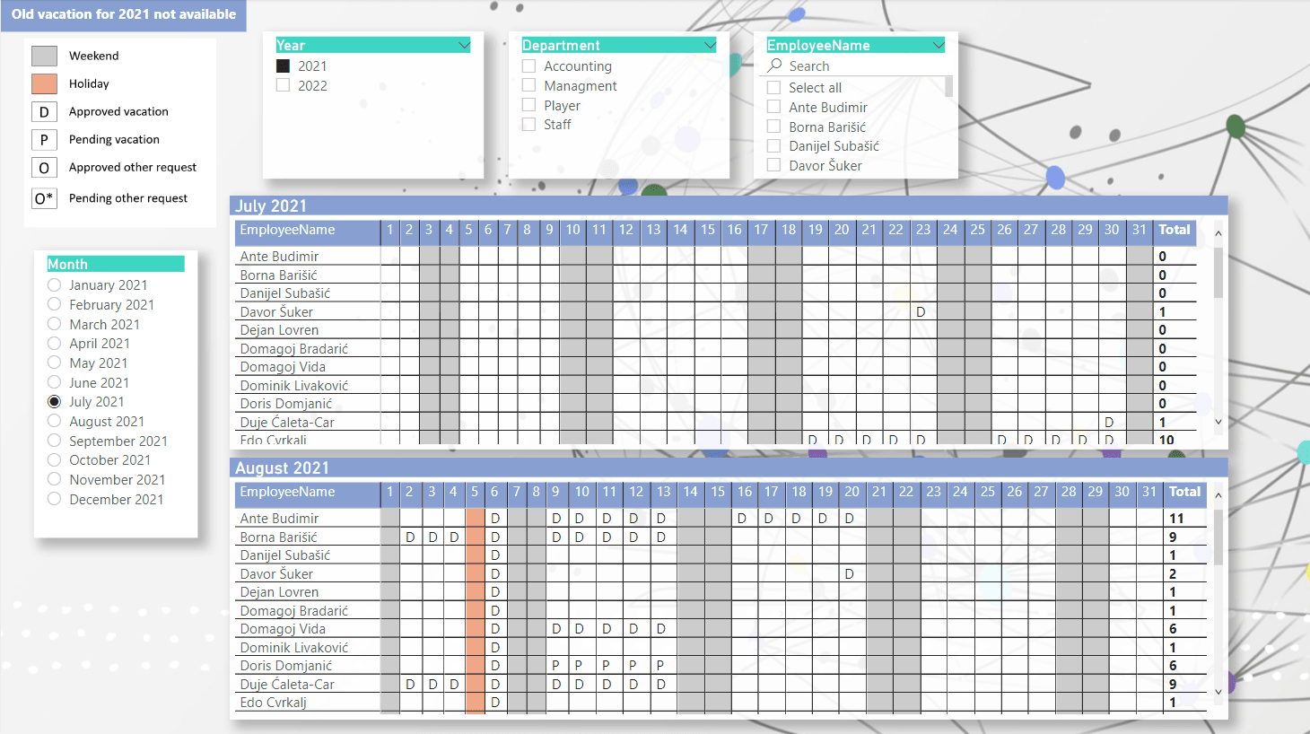Click Month slicer header
This screenshot has height=734, width=1310.
[x=116, y=264]
